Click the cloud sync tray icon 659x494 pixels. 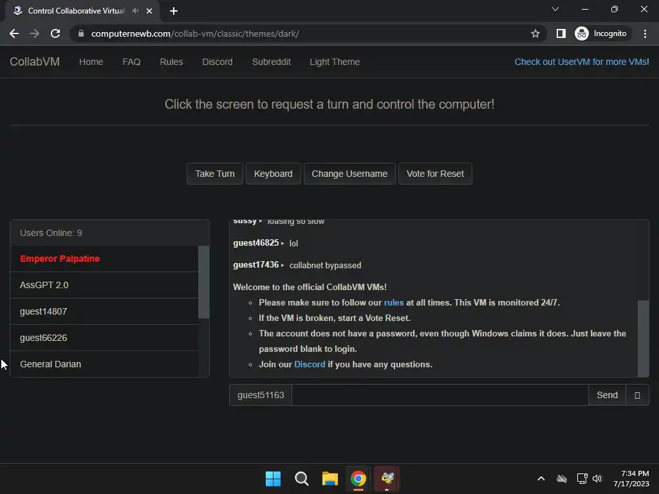click(x=561, y=479)
